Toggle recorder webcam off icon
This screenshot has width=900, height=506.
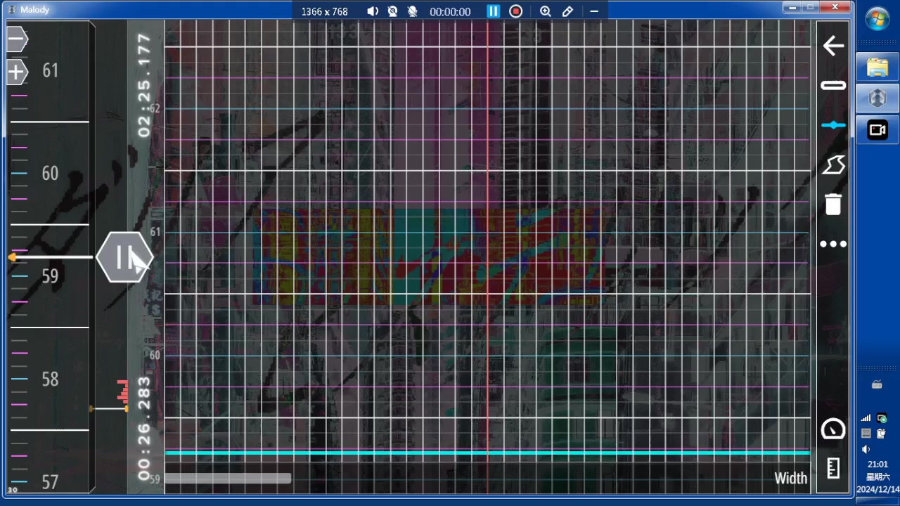tap(392, 11)
